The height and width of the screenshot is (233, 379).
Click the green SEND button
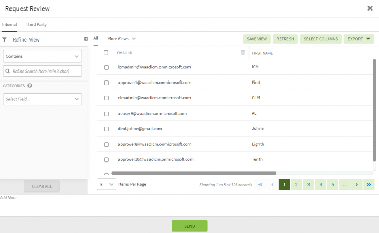pyautogui.click(x=189, y=226)
